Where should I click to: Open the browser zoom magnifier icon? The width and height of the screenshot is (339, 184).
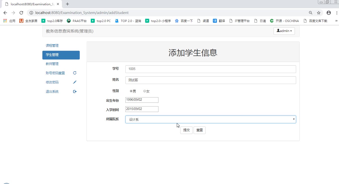(x=311, y=13)
